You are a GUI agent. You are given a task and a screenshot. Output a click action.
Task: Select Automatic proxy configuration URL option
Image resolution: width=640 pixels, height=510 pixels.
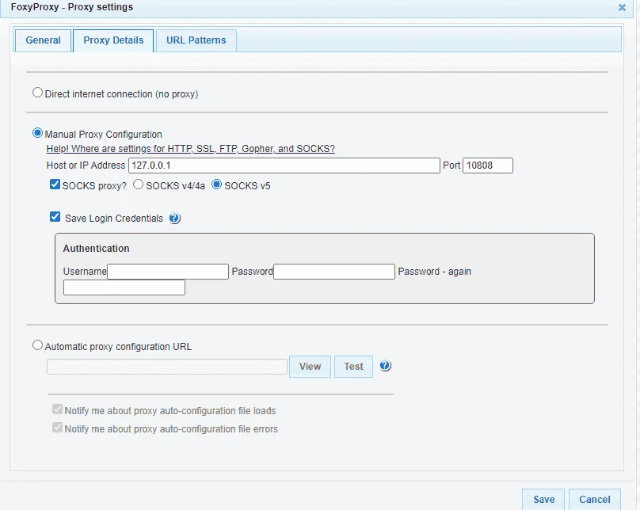coord(37,345)
